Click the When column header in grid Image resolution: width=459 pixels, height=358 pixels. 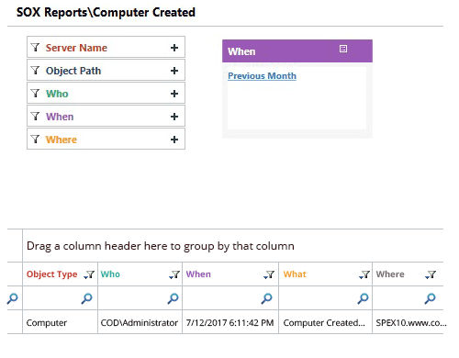click(198, 274)
